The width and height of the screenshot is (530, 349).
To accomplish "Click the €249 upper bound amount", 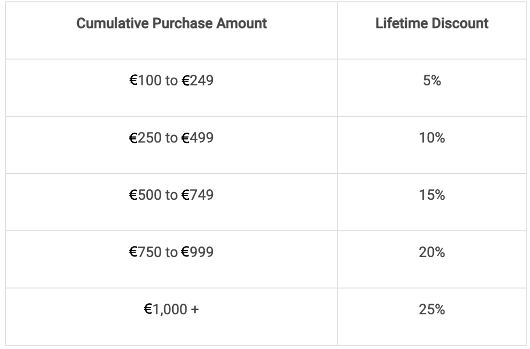I will click(x=198, y=80).
